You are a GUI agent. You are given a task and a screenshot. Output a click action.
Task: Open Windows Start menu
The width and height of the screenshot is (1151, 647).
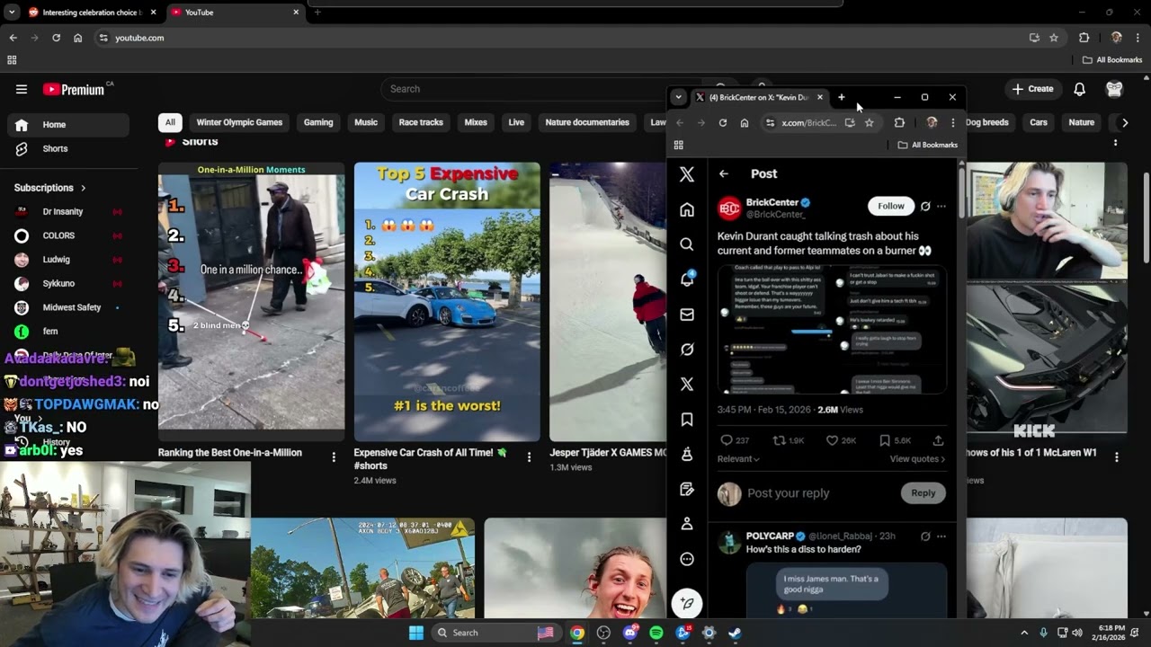(x=416, y=633)
